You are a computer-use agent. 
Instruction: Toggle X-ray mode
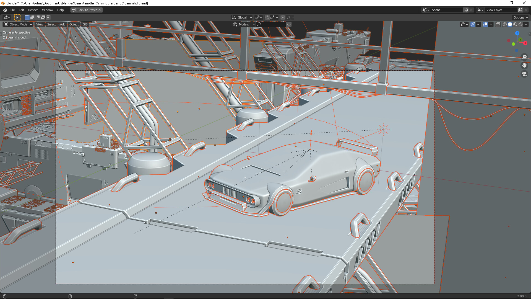coord(498,24)
